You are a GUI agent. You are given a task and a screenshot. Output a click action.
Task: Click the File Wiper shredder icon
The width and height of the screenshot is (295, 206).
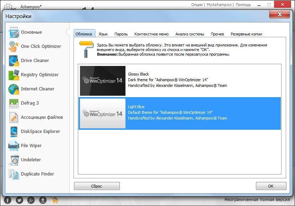(14, 146)
